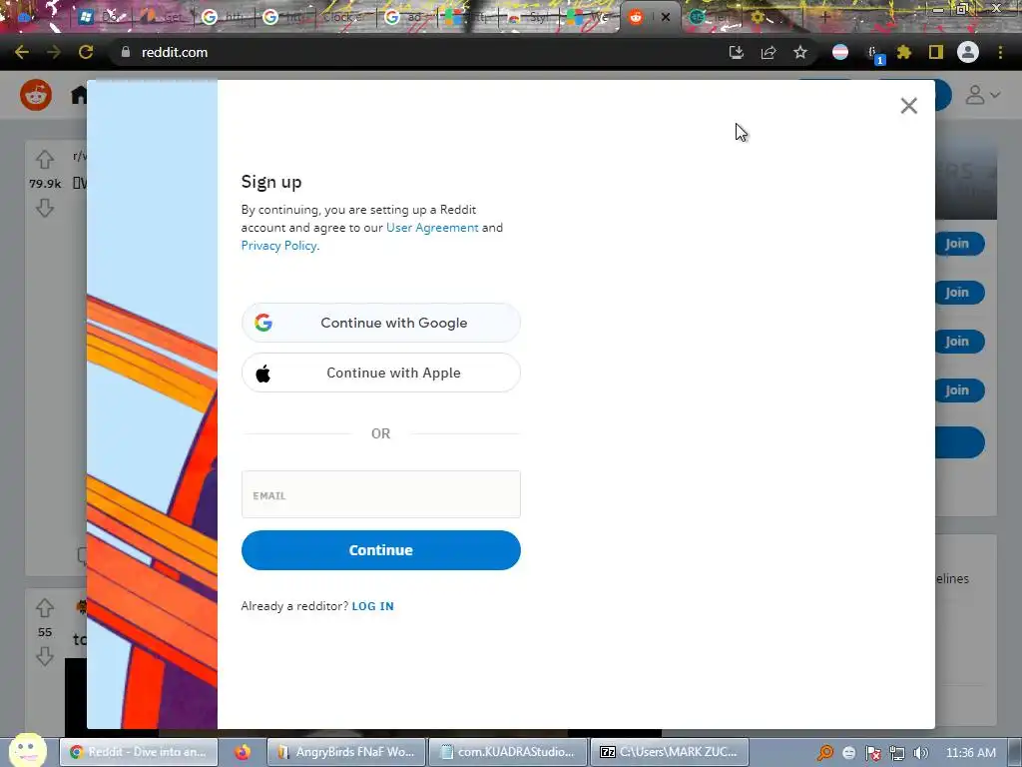
Task: Open AngryBirds FNaF taskbar item
Action: tap(346, 752)
